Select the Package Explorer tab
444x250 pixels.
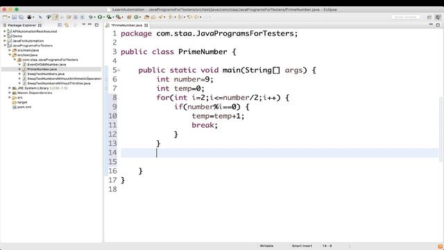click(22, 25)
